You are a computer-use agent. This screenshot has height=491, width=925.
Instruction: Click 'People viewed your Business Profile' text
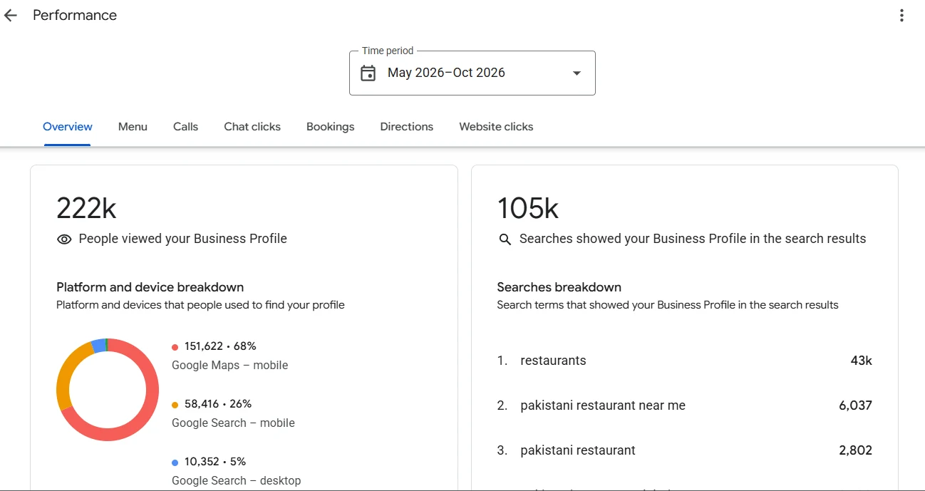[183, 239]
